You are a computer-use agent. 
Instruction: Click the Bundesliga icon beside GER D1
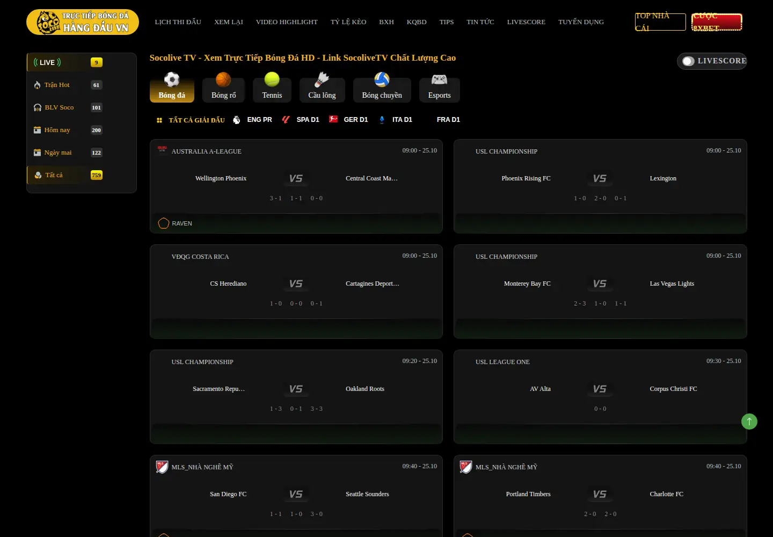(333, 119)
